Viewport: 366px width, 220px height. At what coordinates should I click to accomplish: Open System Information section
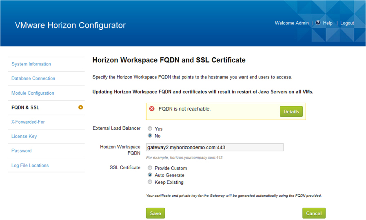click(31, 64)
